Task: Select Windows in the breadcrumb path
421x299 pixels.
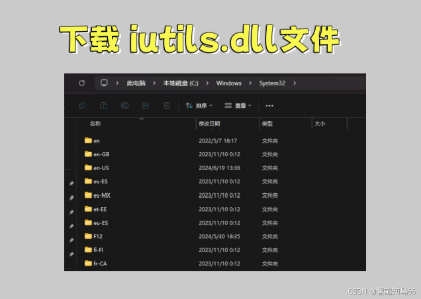Action: [x=229, y=83]
